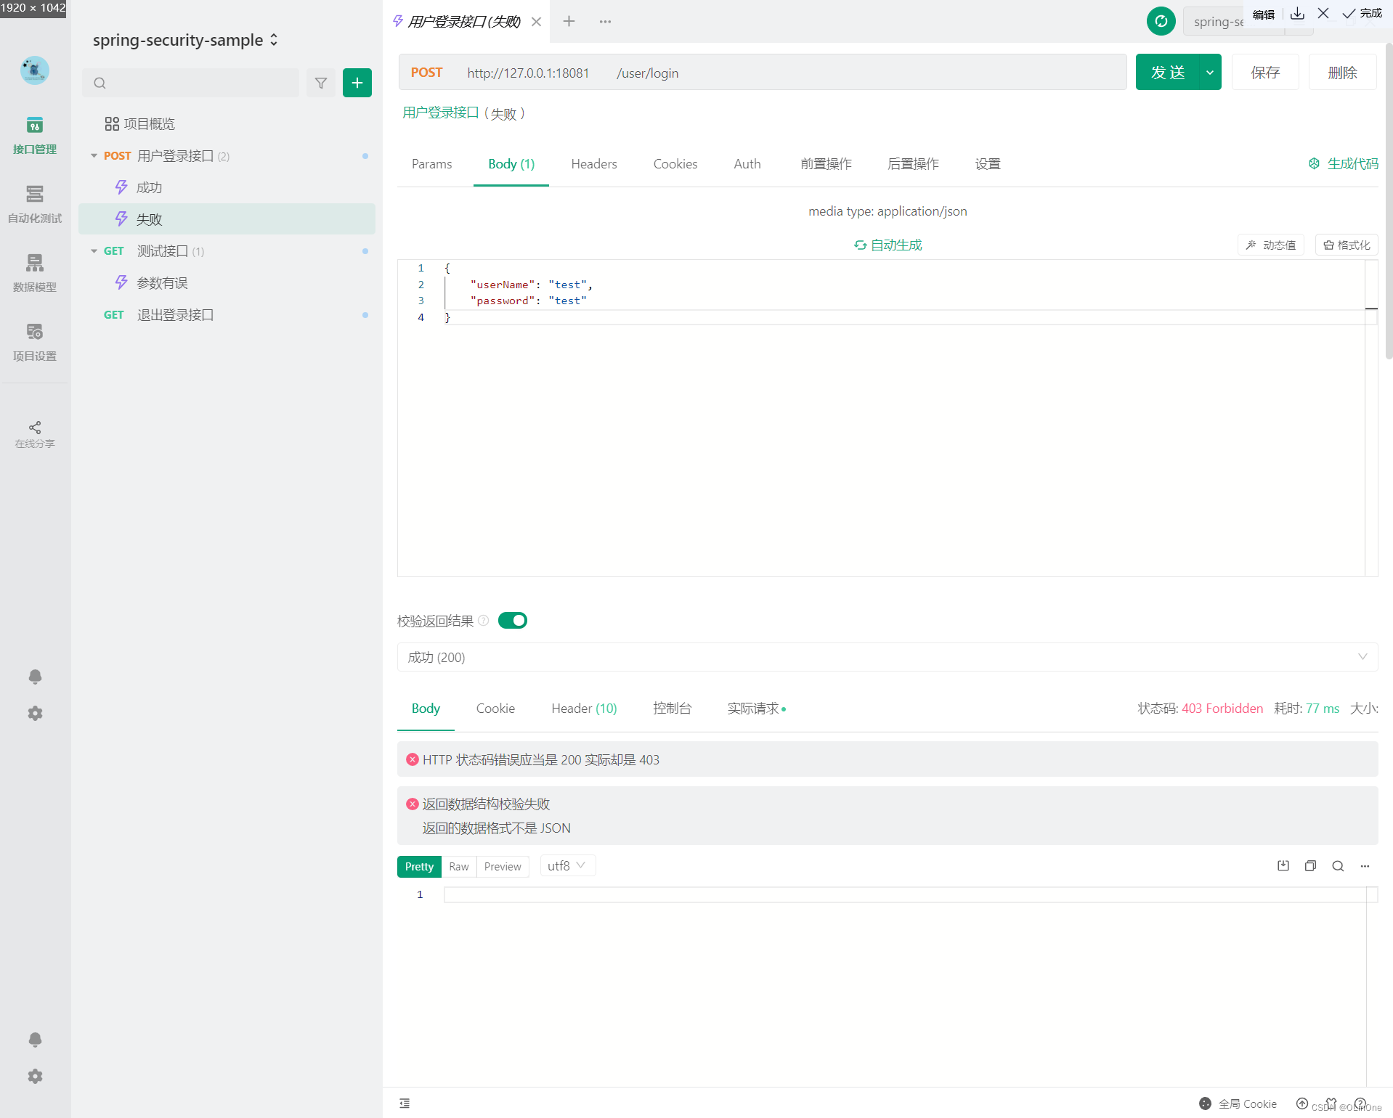Search within the response body icon
The image size is (1393, 1118).
click(1338, 865)
